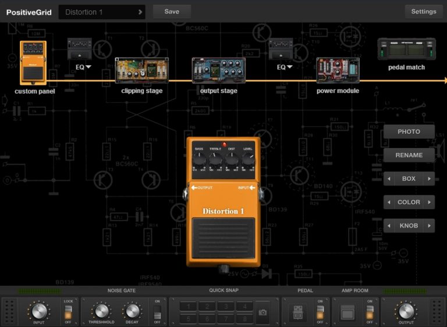Viewport: 447px width, 327px height.
Task: Click the pedal's red LED indicator
Action: (x=224, y=144)
